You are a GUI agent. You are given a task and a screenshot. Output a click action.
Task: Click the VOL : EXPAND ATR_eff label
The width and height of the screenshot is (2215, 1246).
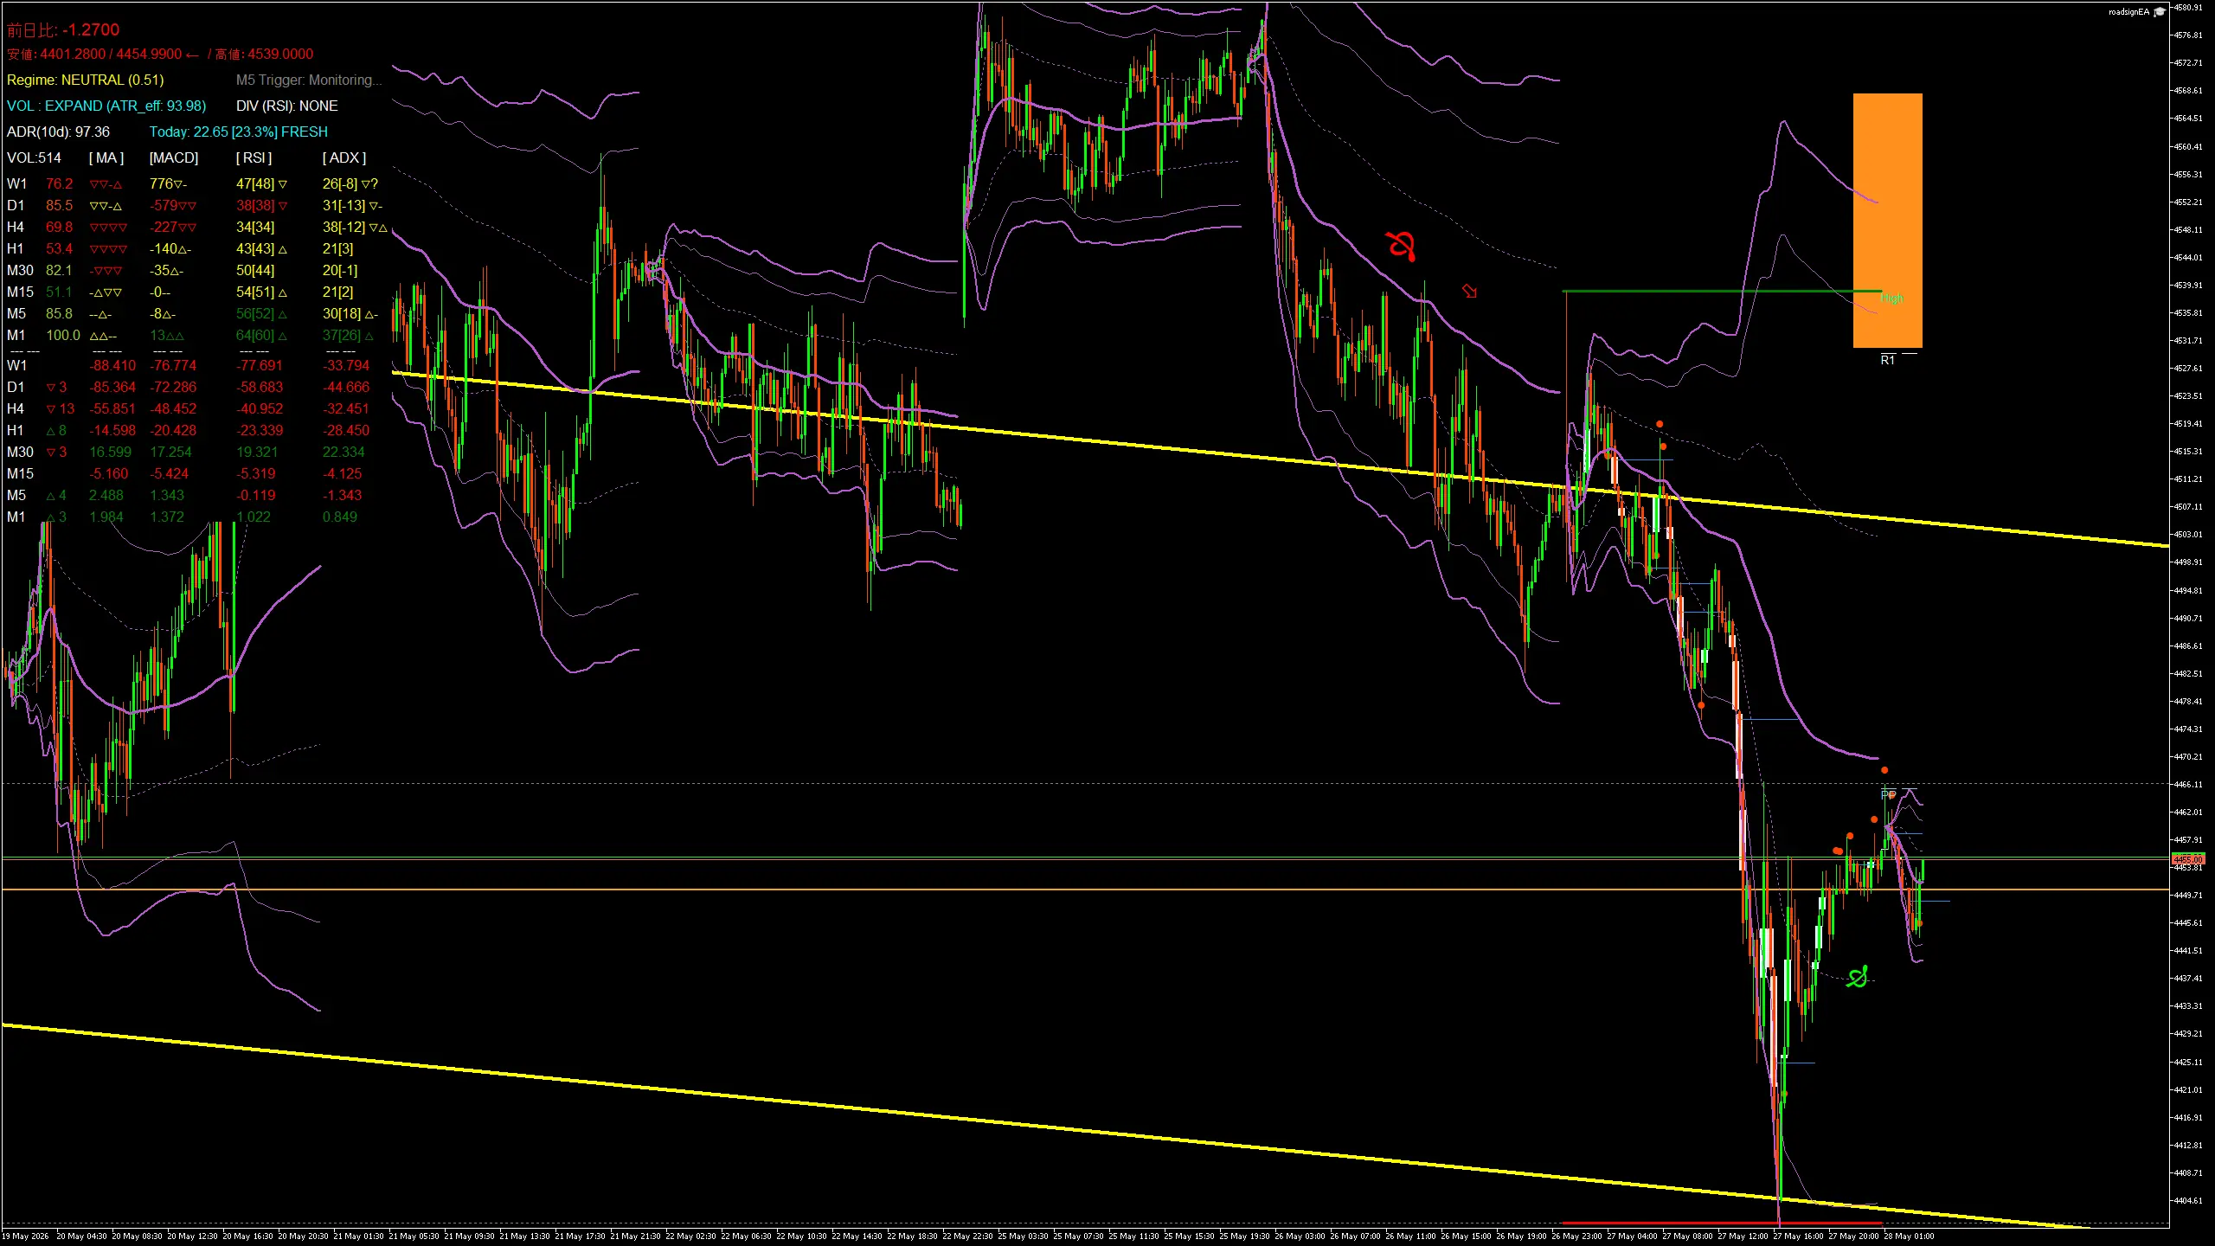(x=106, y=106)
